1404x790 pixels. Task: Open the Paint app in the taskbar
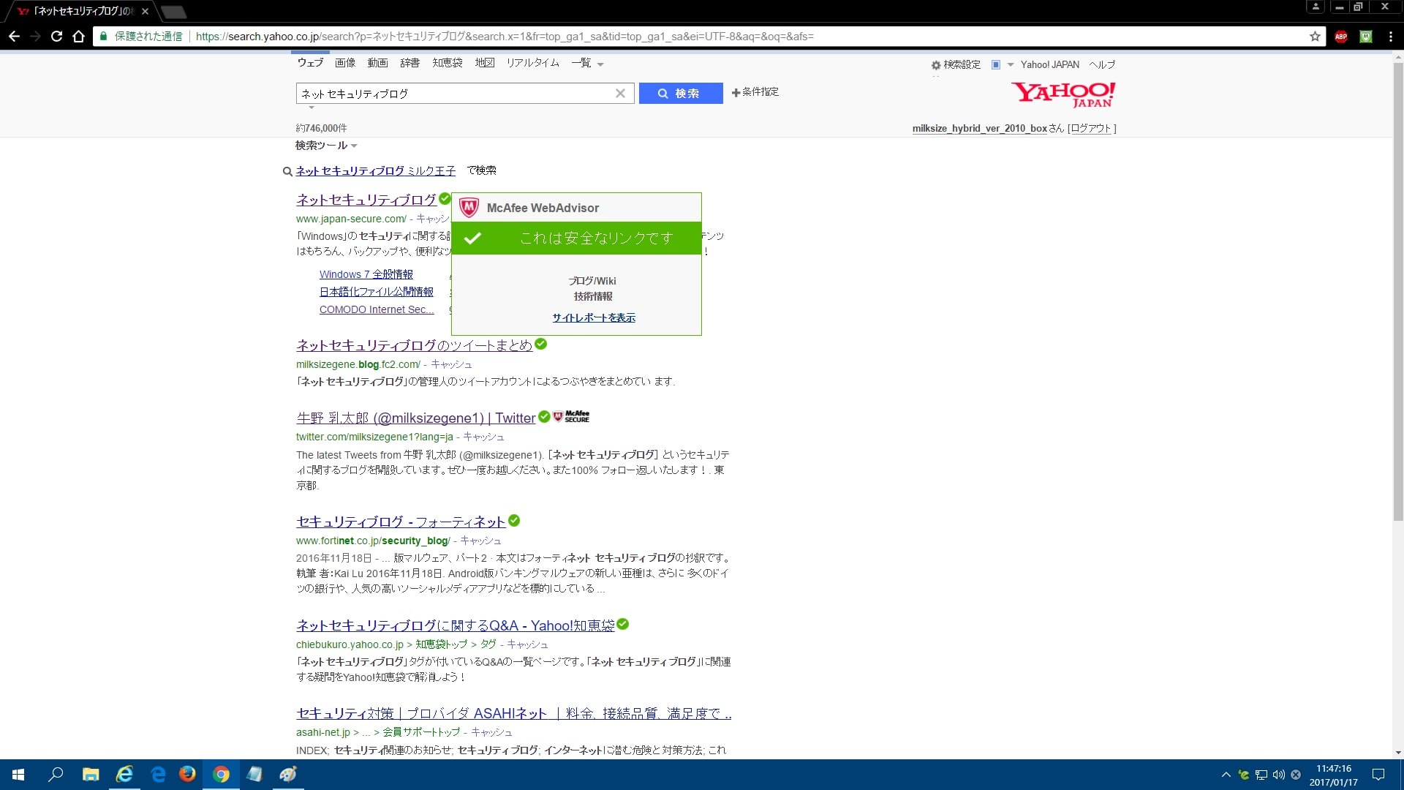tap(288, 774)
